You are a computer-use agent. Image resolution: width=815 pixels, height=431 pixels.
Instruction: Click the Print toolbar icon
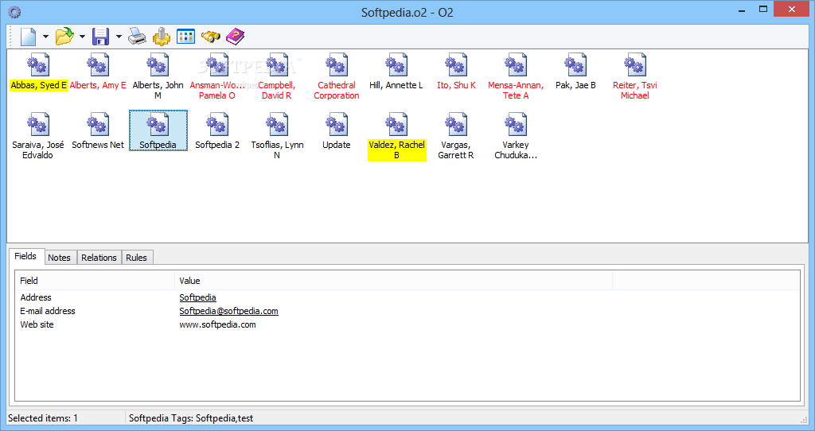tap(137, 37)
